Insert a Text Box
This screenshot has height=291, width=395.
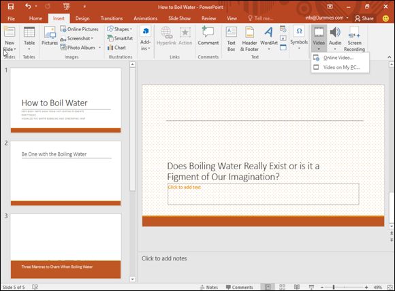click(232, 39)
